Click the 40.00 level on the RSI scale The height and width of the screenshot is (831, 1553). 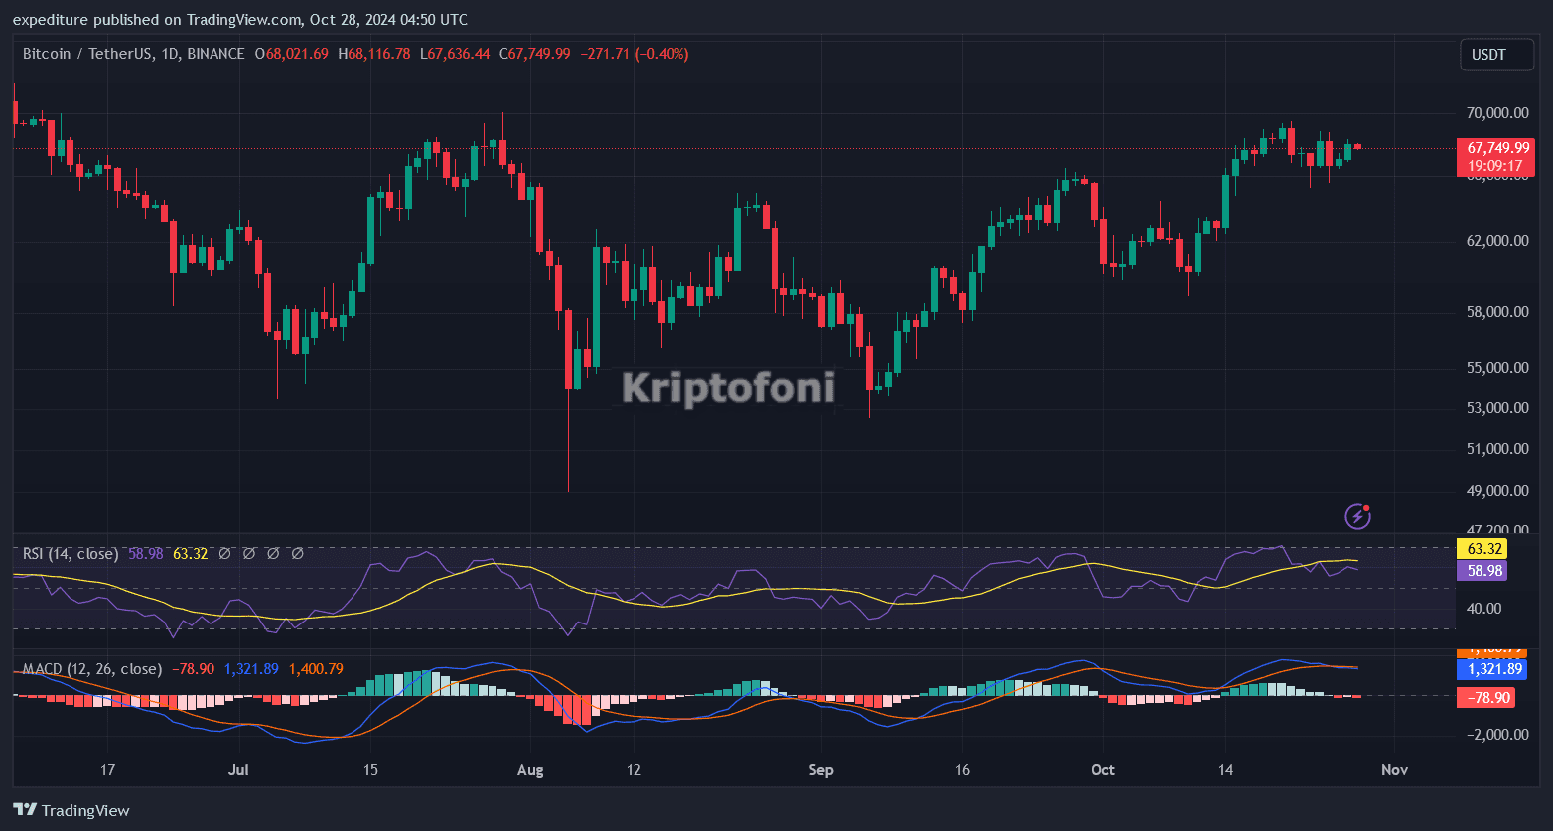tap(1485, 609)
